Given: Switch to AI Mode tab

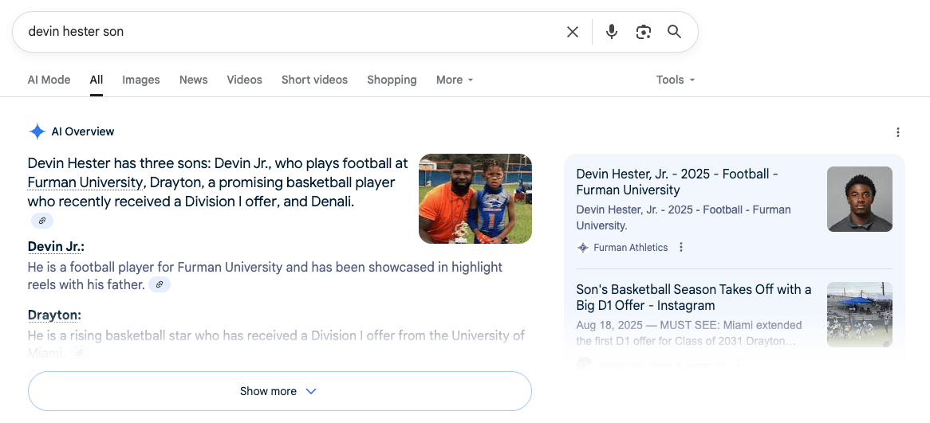Looking at the screenshot, I should point(49,80).
